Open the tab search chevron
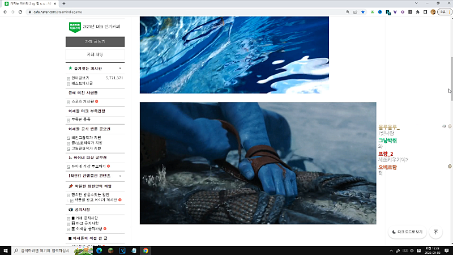Screen dimensions: 453x255 click(x=416, y=3)
